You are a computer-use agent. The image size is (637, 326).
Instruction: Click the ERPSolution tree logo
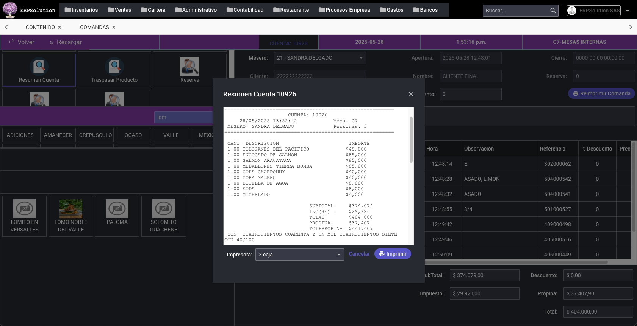[x=10, y=10]
